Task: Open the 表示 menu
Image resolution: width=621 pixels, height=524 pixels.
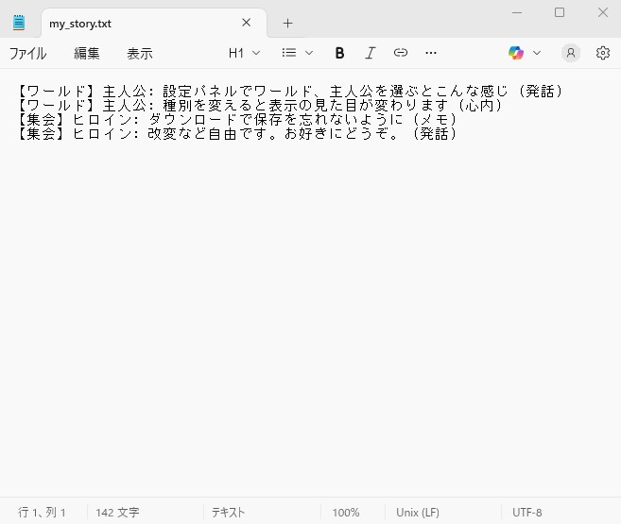Action: pyautogui.click(x=140, y=54)
